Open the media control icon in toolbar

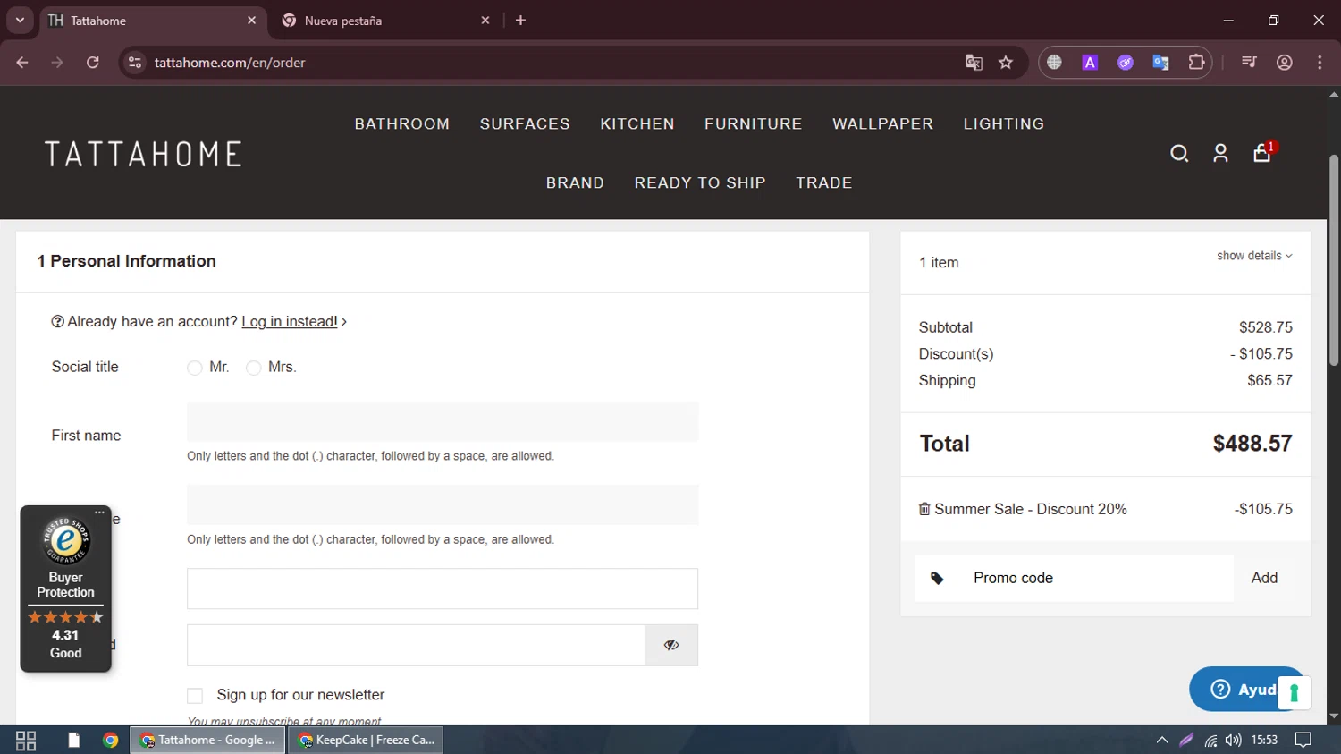point(1249,63)
